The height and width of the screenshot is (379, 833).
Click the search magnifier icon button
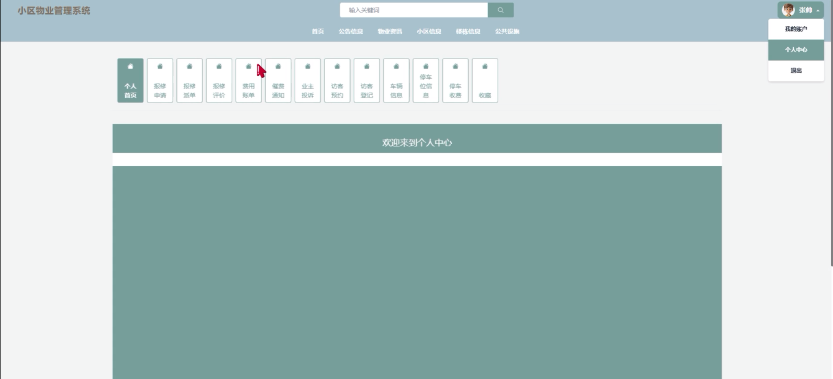click(x=500, y=10)
